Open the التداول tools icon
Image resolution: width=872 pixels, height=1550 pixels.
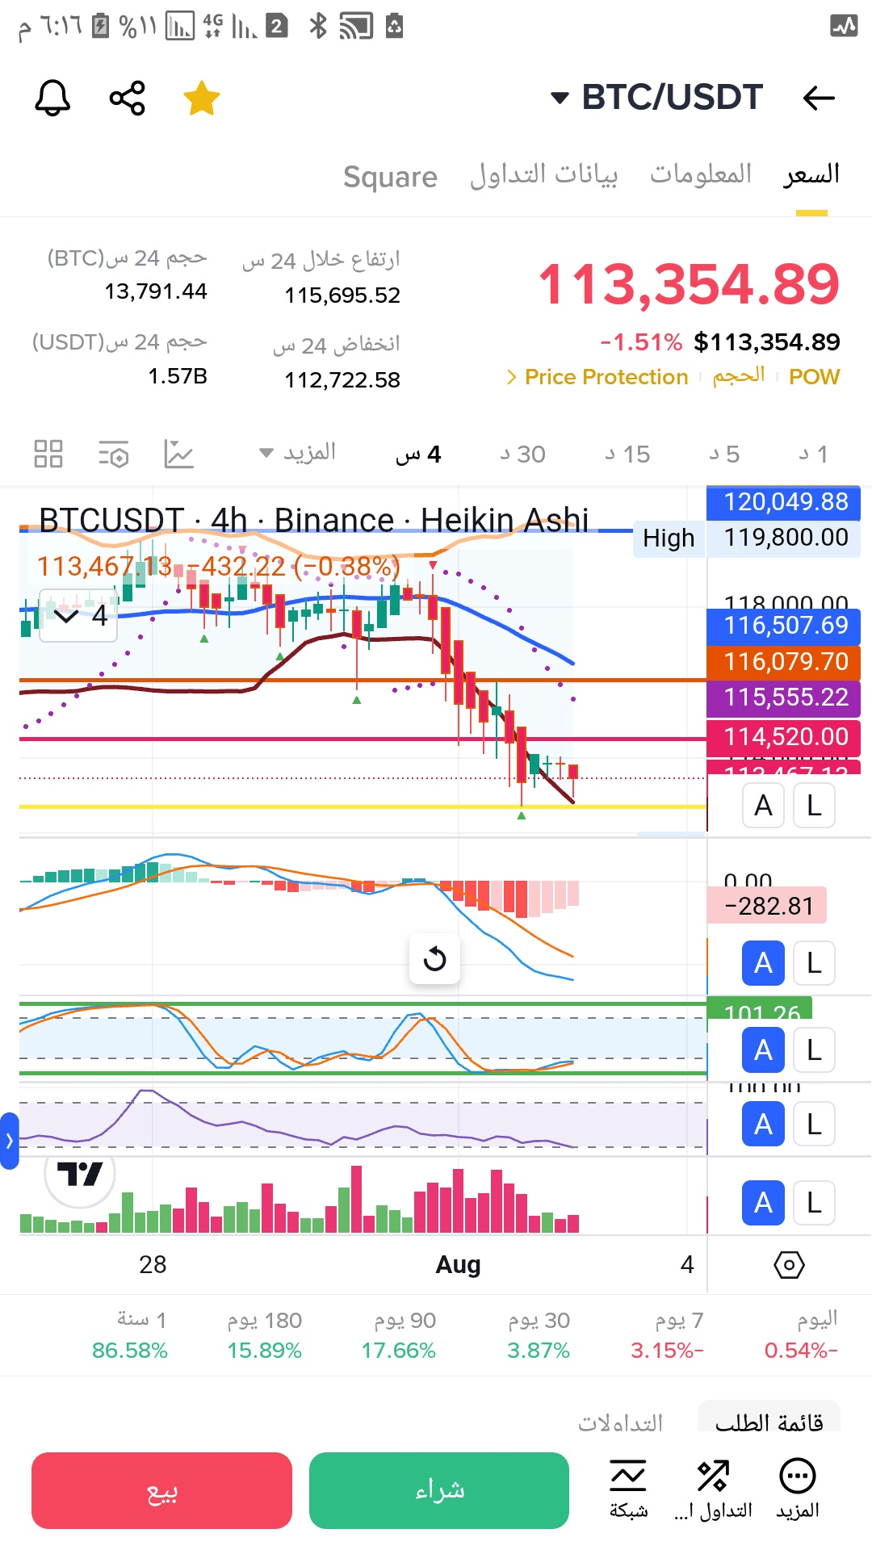pos(714,1489)
